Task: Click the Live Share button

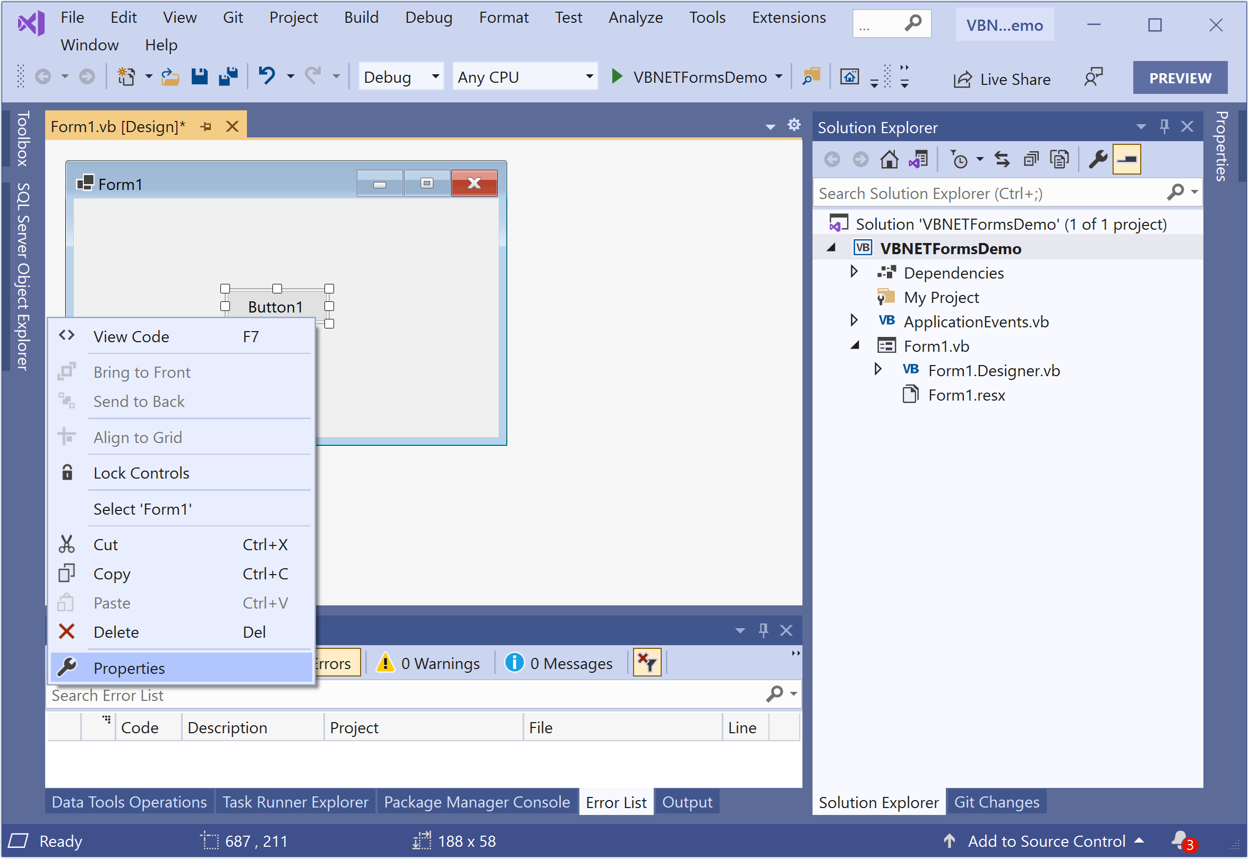Action: pos(1002,79)
